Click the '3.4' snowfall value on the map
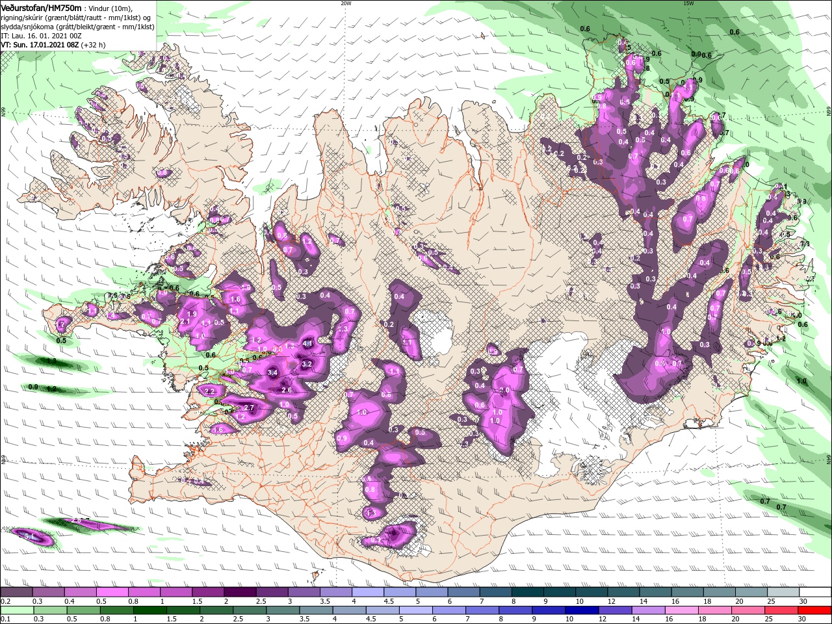 point(273,372)
